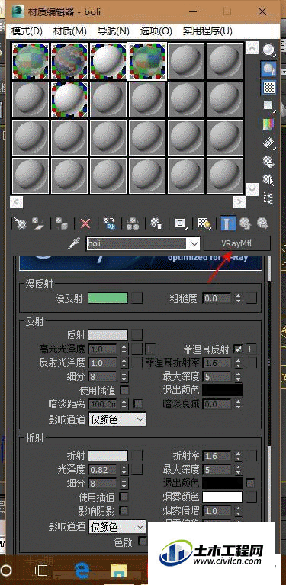Open the 选项(O) menu
This screenshot has height=585, width=286.
(x=156, y=31)
